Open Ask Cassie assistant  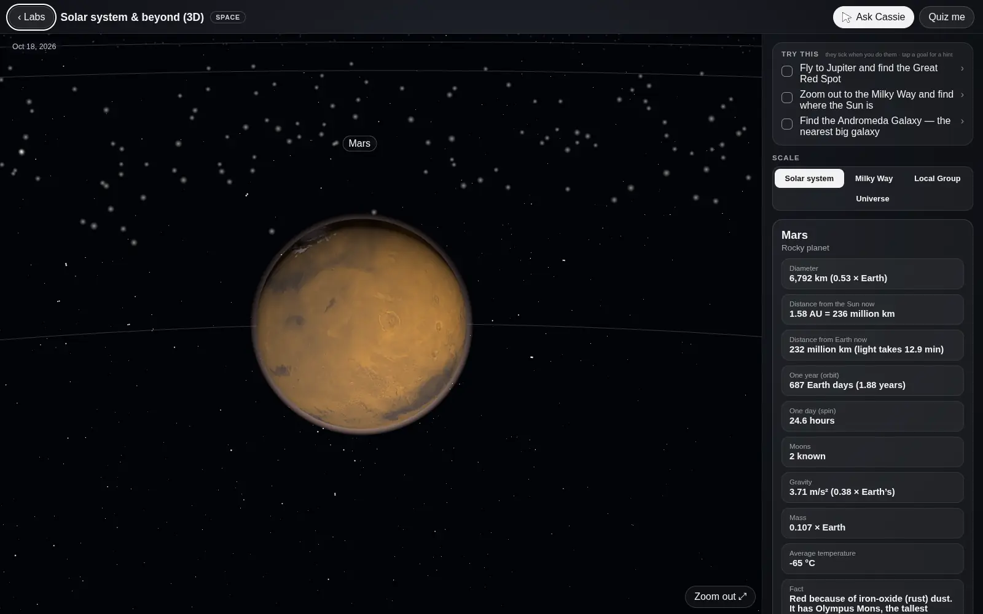pyautogui.click(x=873, y=17)
